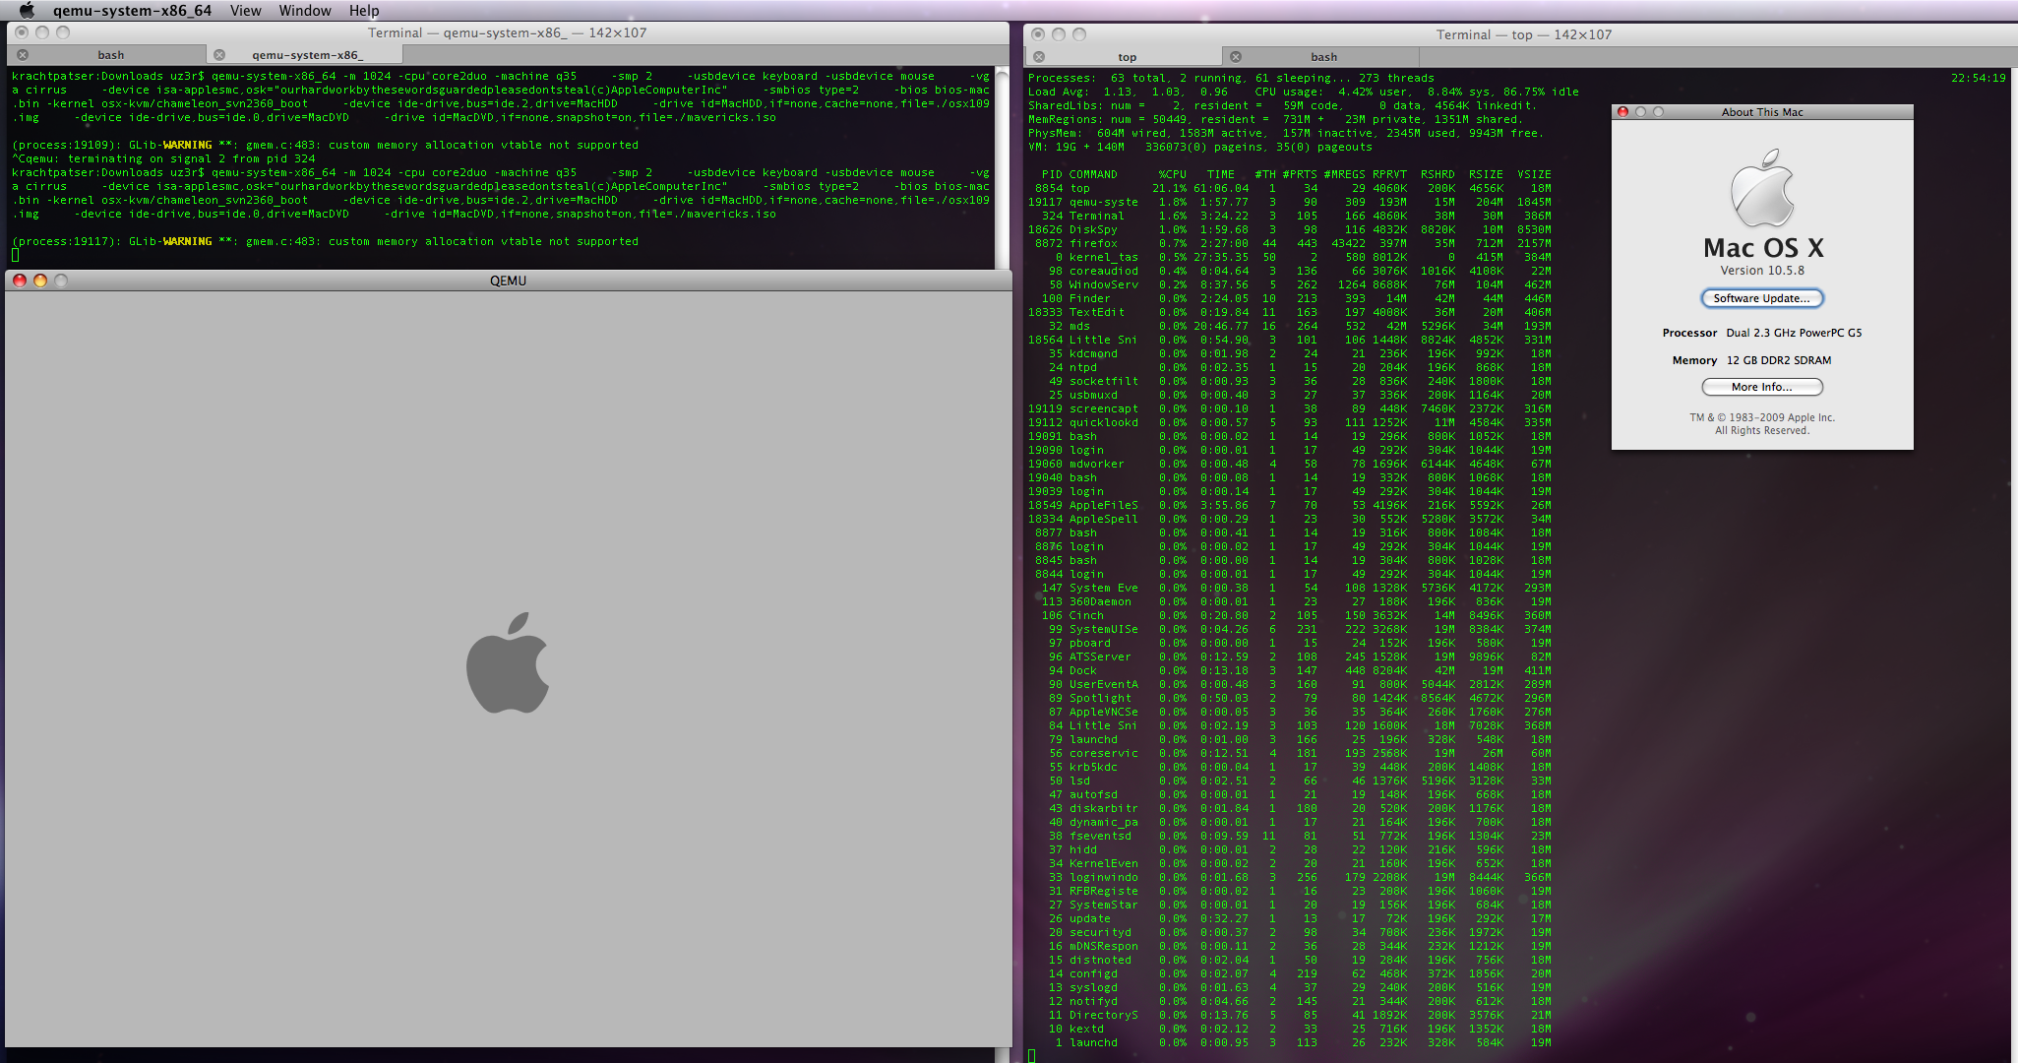This screenshot has width=2018, height=1063.
Task: Select the top tab in right Terminal
Action: point(1127,57)
